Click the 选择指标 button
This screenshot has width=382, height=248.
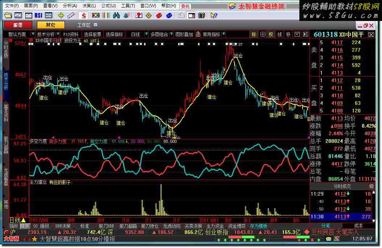(x=114, y=34)
